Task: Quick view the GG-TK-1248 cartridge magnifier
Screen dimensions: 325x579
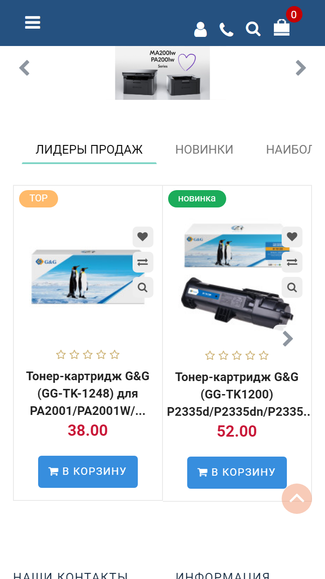Action: point(143,287)
